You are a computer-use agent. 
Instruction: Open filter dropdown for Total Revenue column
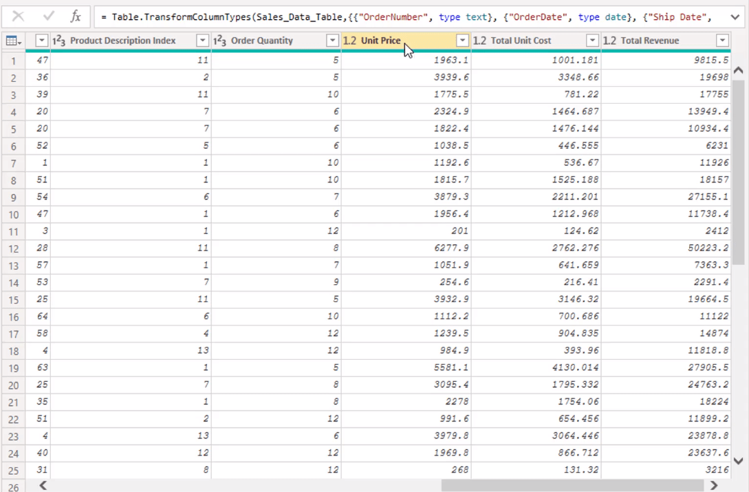(x=722, y=41)
